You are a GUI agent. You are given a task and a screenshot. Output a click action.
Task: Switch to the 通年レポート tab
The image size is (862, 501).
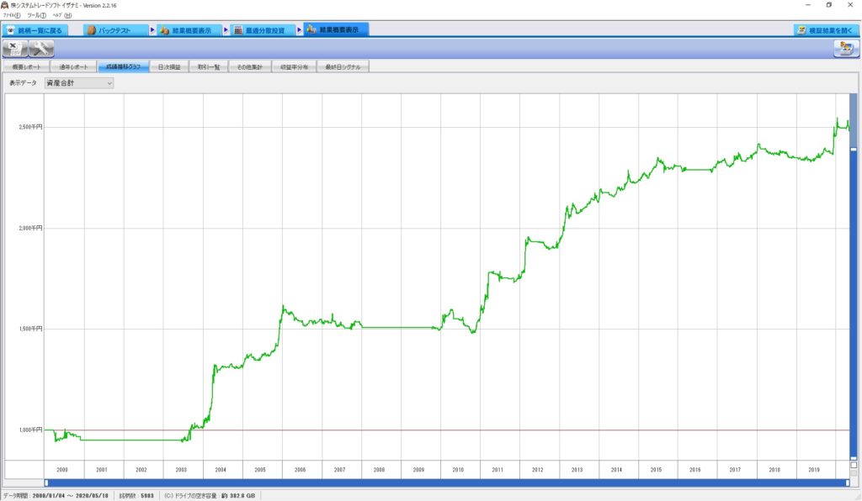pyautogui.click(x=72, y=67)
